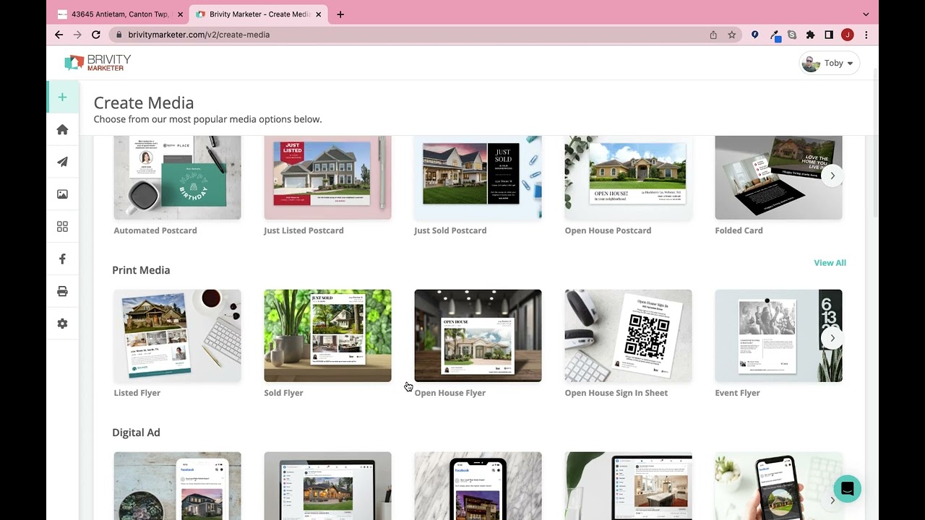This screenshot has width=925, height=520.
Task: Select the Just Sold Postcard thumbnail
Action: point(478,178)
